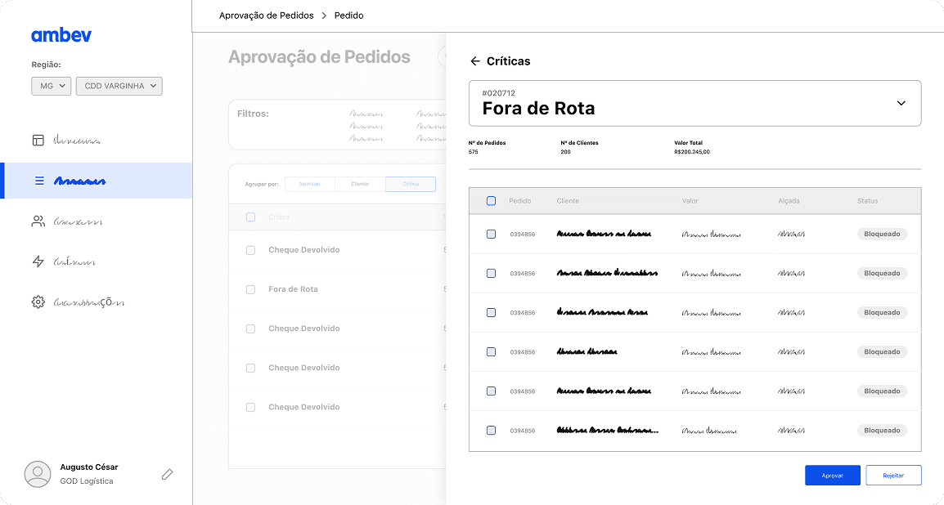Open the users section via the people icon

click(x=38, y=221)
